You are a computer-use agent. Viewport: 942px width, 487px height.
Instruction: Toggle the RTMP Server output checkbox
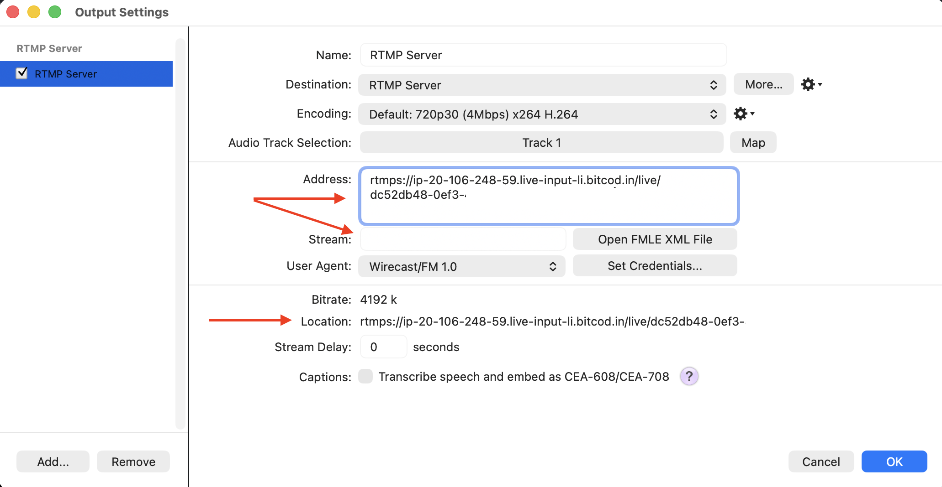point(22,73)
